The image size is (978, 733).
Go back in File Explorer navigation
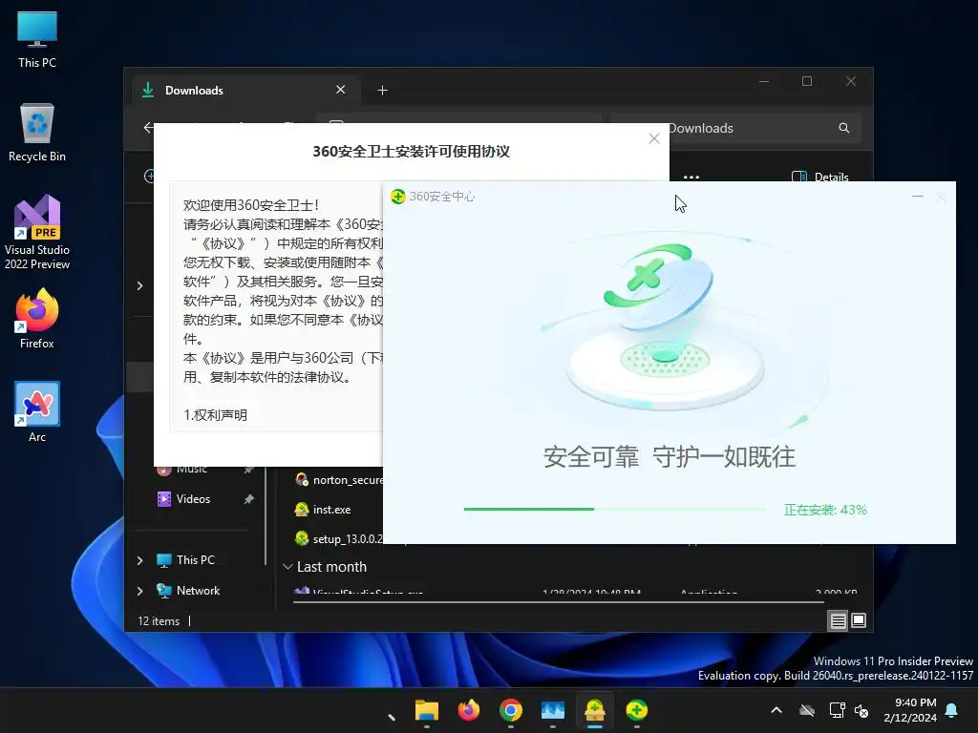[x=148, y=128]
